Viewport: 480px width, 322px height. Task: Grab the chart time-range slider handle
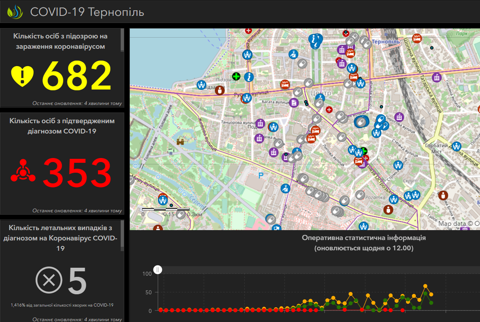(x=157, y=270)
